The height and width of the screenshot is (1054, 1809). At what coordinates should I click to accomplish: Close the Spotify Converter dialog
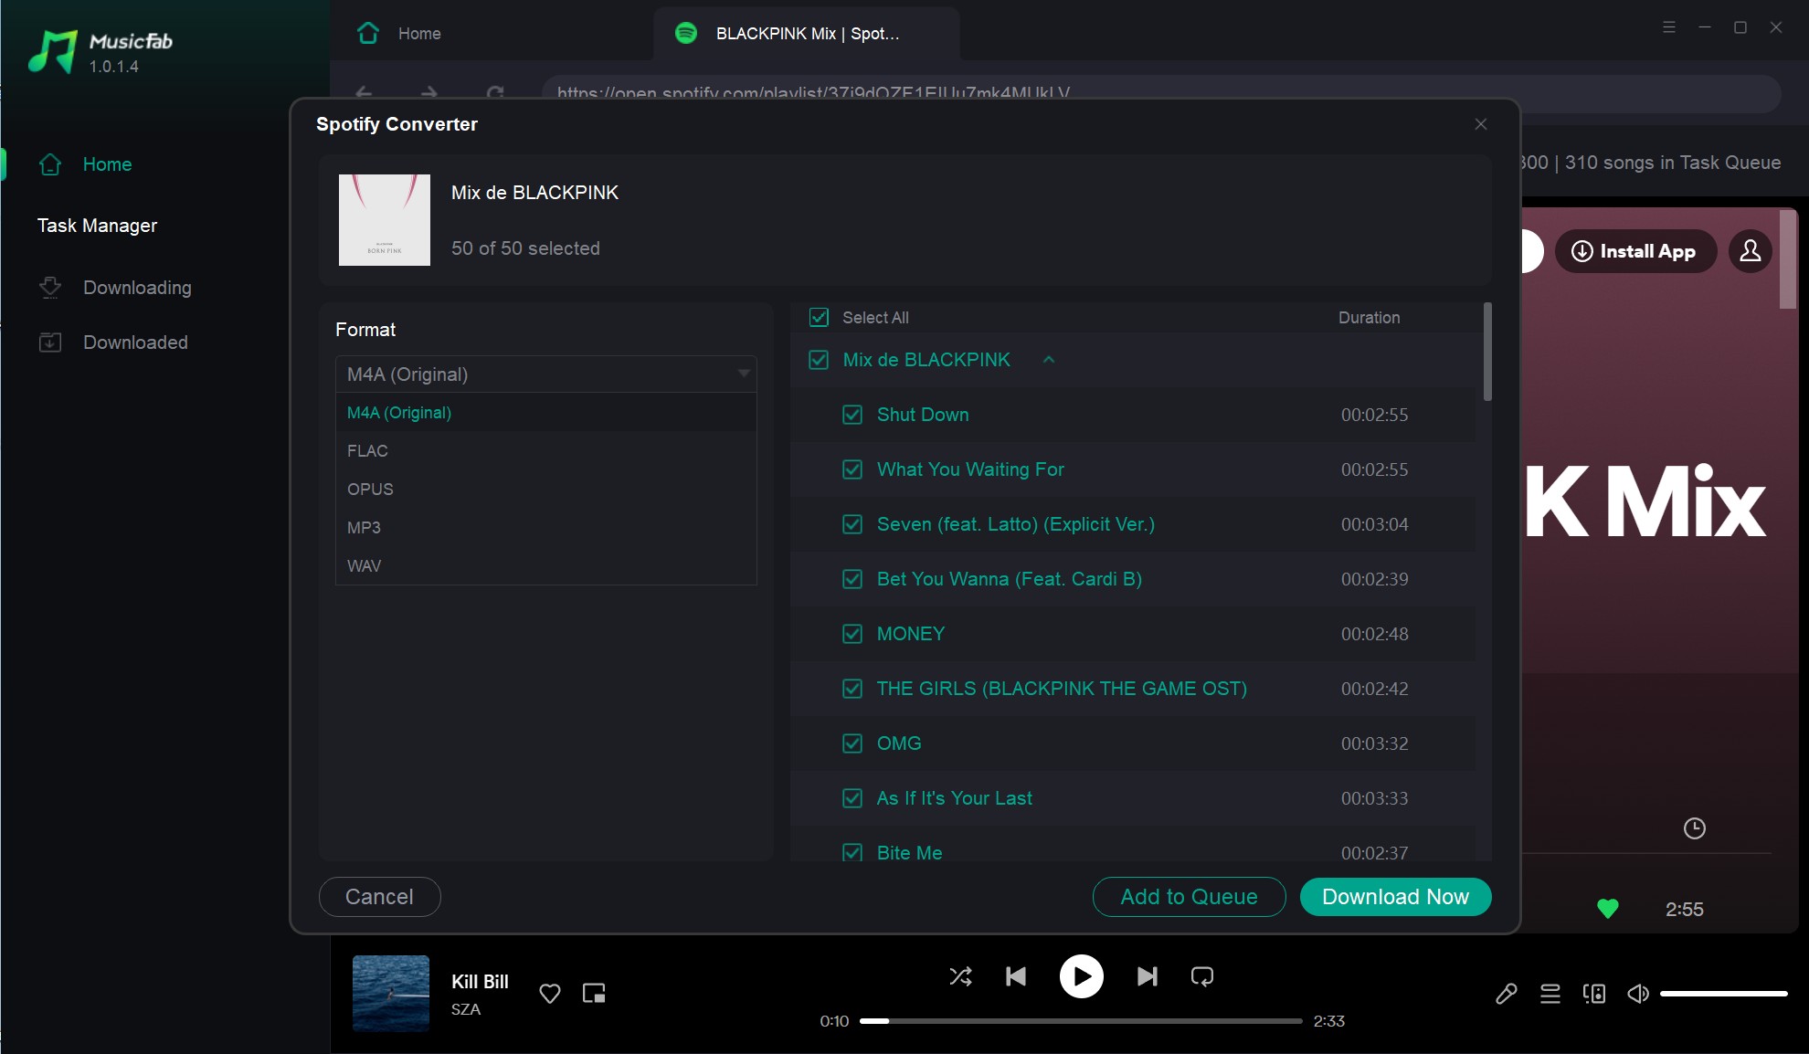coord(1481,124)
